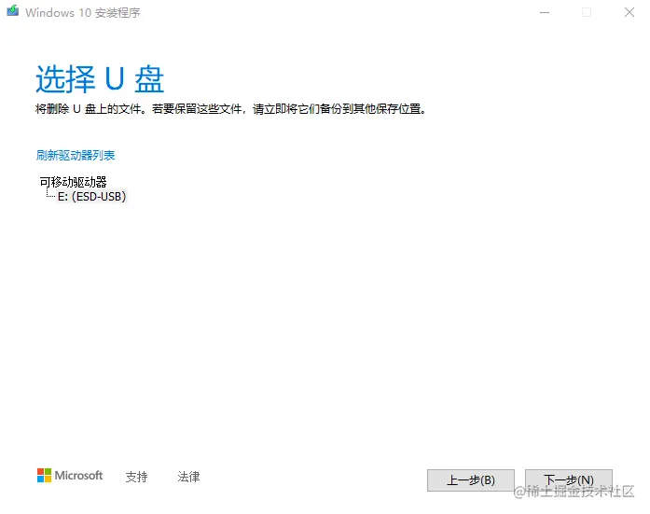Click the Windows 10 setup title bar icon
Viewport: 650px width, 514px height.
13,11
